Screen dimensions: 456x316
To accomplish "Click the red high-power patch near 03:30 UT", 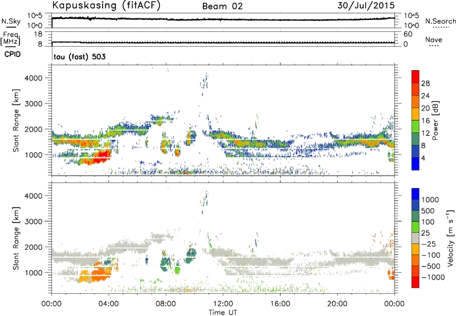I will pos(101,156).
